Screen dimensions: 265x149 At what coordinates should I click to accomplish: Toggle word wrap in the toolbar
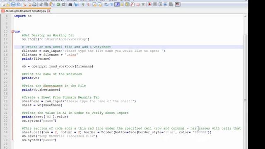point(106,5)
